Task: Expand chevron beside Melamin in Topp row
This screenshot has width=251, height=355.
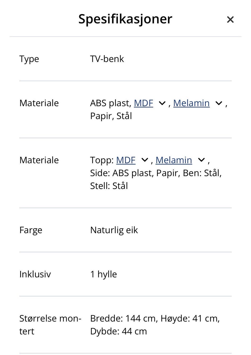Action: point(201,160)
